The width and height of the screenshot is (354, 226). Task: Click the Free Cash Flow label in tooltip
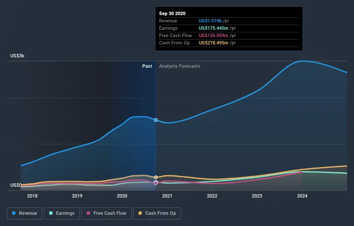pyautogui.click(x=175, y=35)
